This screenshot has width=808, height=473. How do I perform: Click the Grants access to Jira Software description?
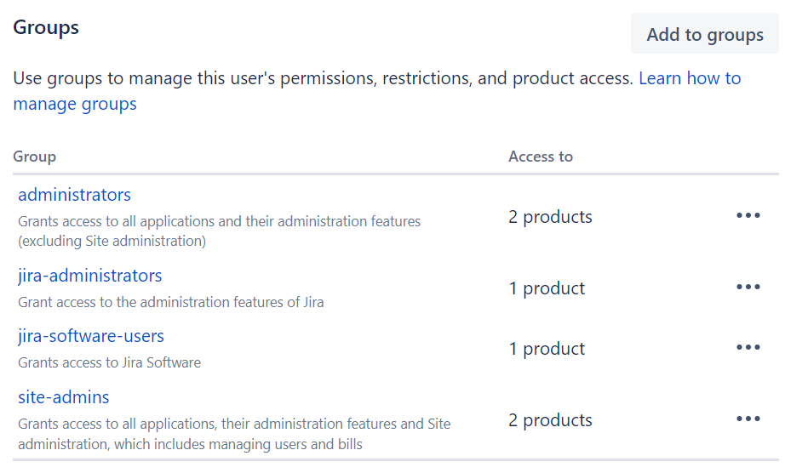click(x=109, y=362)
